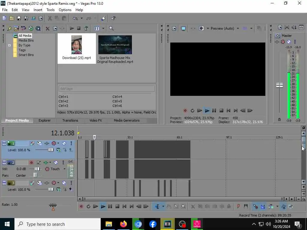This screenshot has width=307, height=230.
Task: Arm audio track 2 for record
Action: pos(31,163)
